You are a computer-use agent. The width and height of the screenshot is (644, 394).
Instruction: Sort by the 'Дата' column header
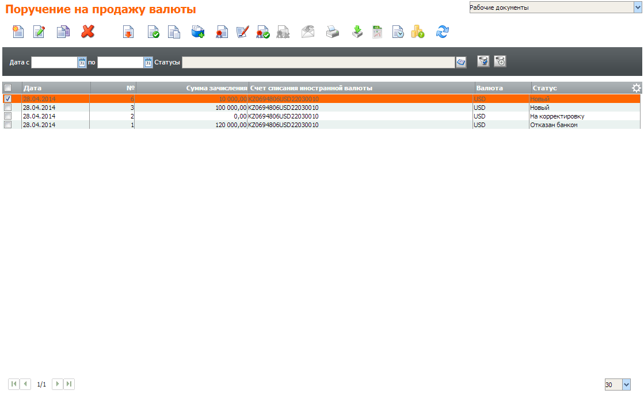[x=56, y=88]
